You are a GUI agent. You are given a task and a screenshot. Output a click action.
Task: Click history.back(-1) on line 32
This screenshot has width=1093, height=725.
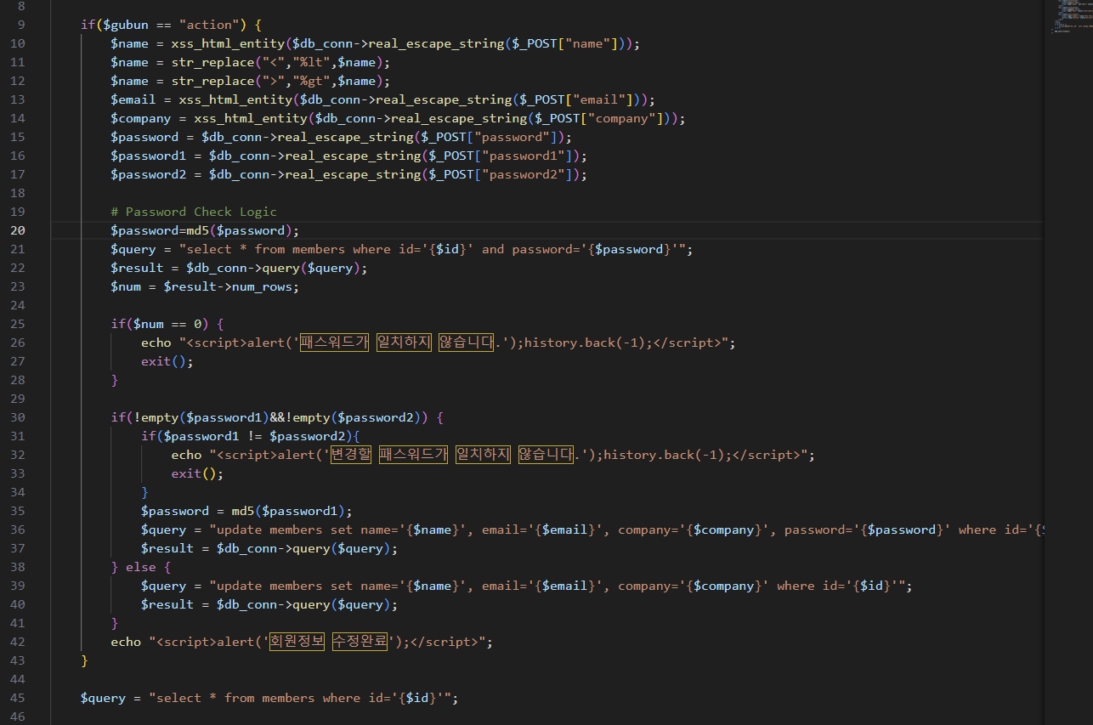pyautogui.click(x=663, y=455)
